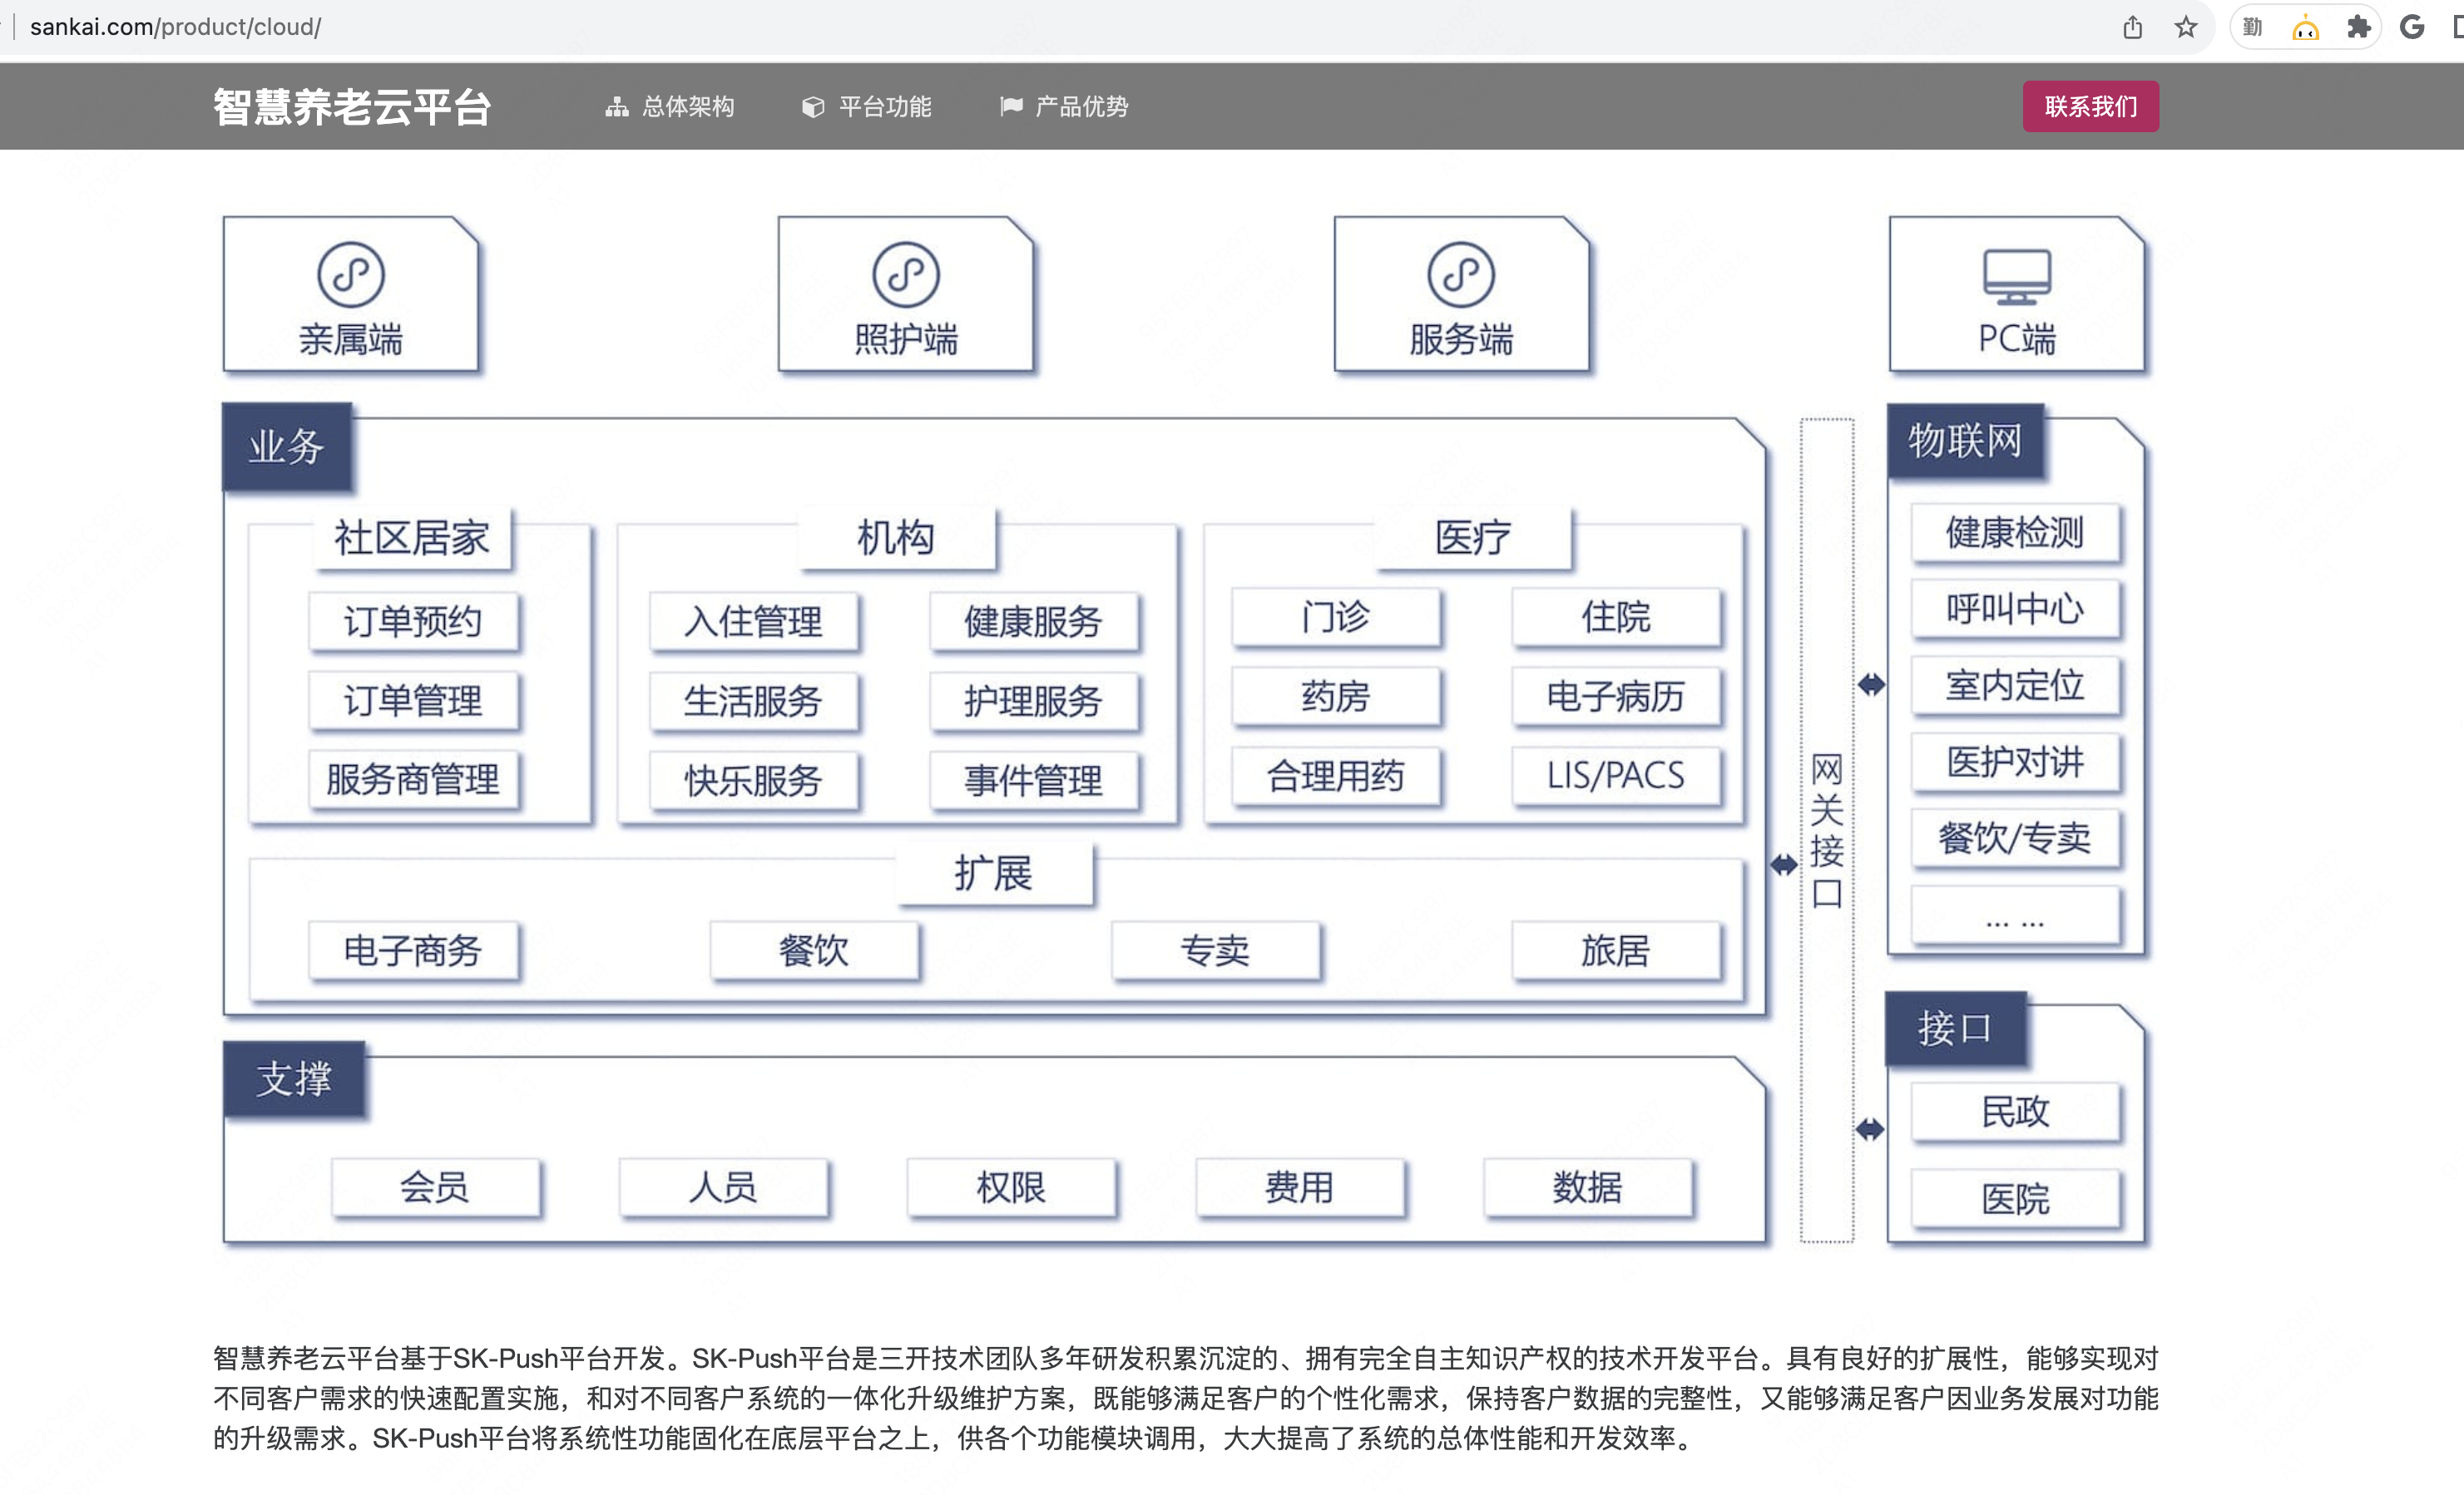Click the 网关接口 vertical label
This screenshot has width=2464, height=1495.
point(1827,831)
